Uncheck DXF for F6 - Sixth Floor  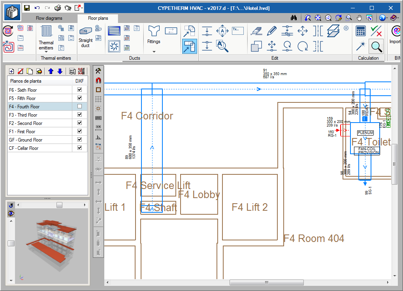coord(79,90)
